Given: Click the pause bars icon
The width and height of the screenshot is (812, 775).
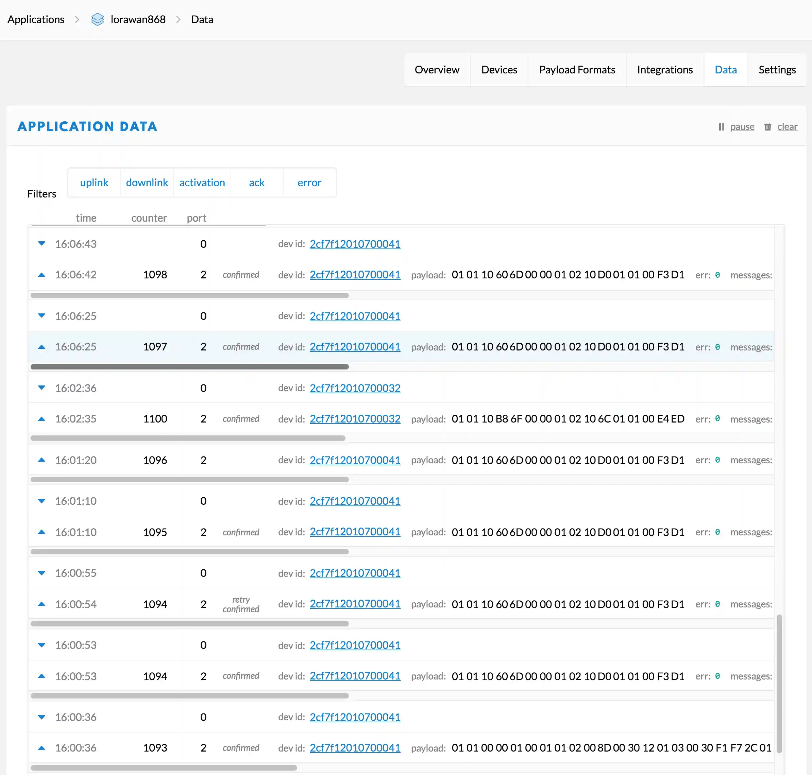Looking at the screenshot, I should (721, 127).
